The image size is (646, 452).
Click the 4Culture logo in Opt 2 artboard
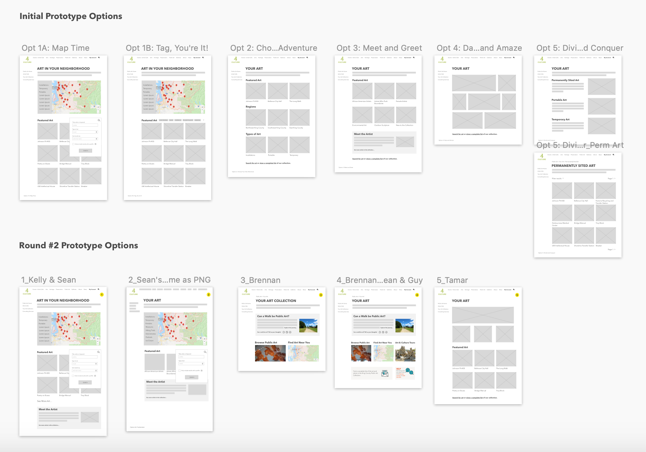point(235,60)
